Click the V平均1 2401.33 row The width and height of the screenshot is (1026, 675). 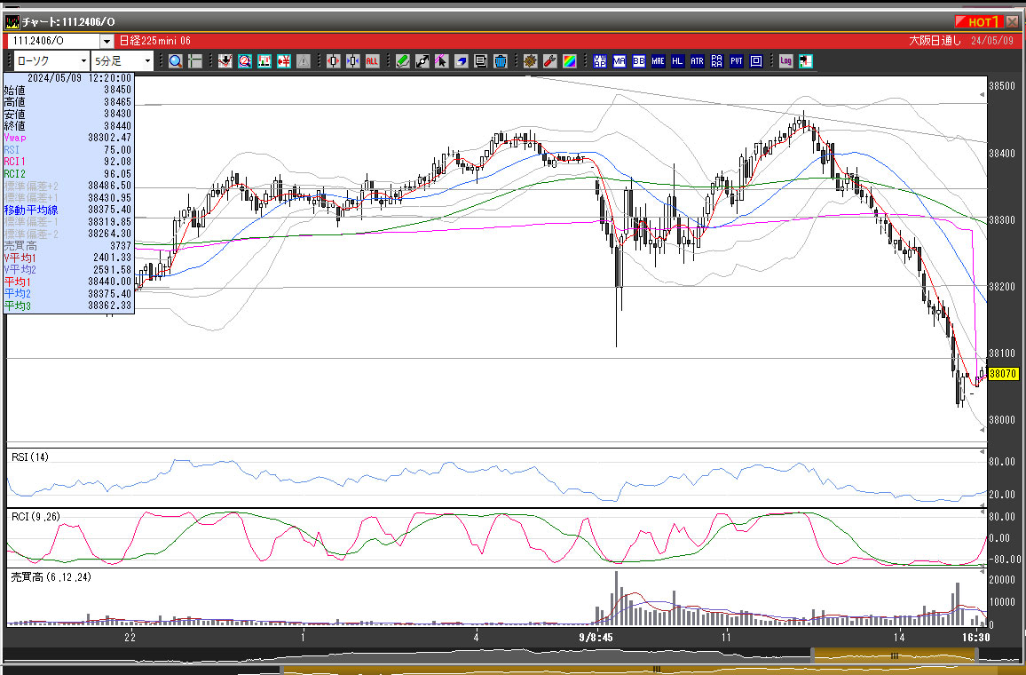click(68, 258)
